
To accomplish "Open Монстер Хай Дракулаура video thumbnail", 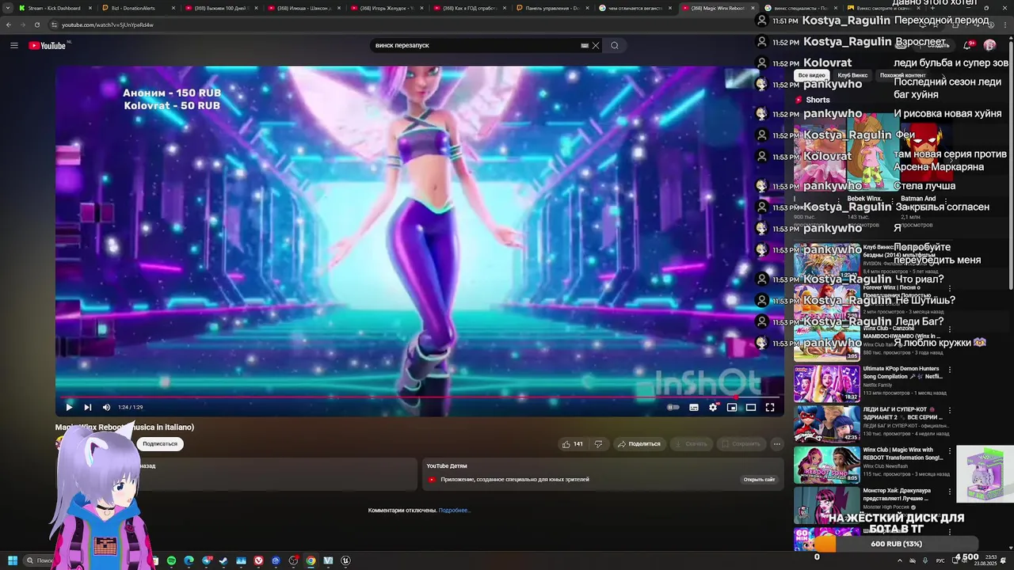I will click(826, 505).
